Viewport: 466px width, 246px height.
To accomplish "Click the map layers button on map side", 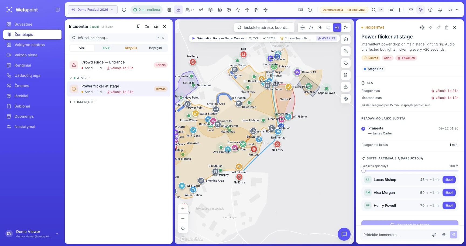I will pyautogui.click(x=346, y=39).
